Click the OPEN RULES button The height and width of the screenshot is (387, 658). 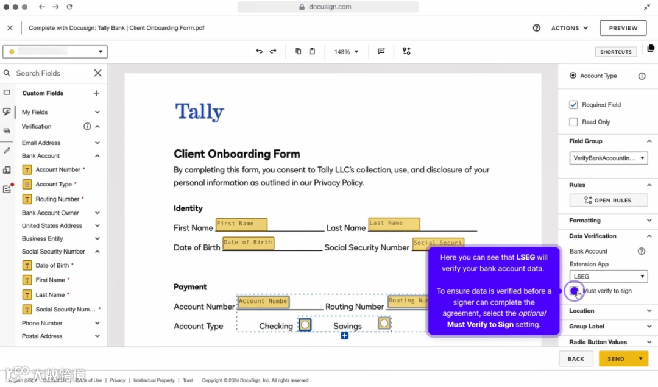tap(608, 201)
